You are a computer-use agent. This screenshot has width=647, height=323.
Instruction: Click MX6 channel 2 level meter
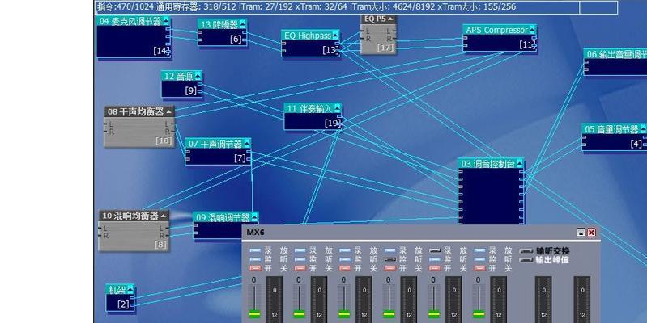tap(319, 300)
